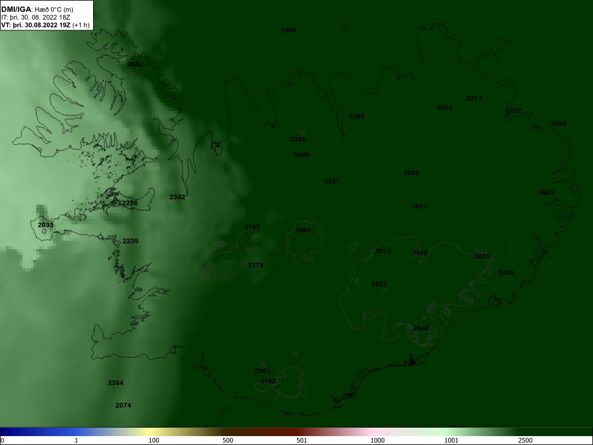Click the 2521 label on the large glacier
Viewport: 593px width, 445px height.
(x=379, y=284)
